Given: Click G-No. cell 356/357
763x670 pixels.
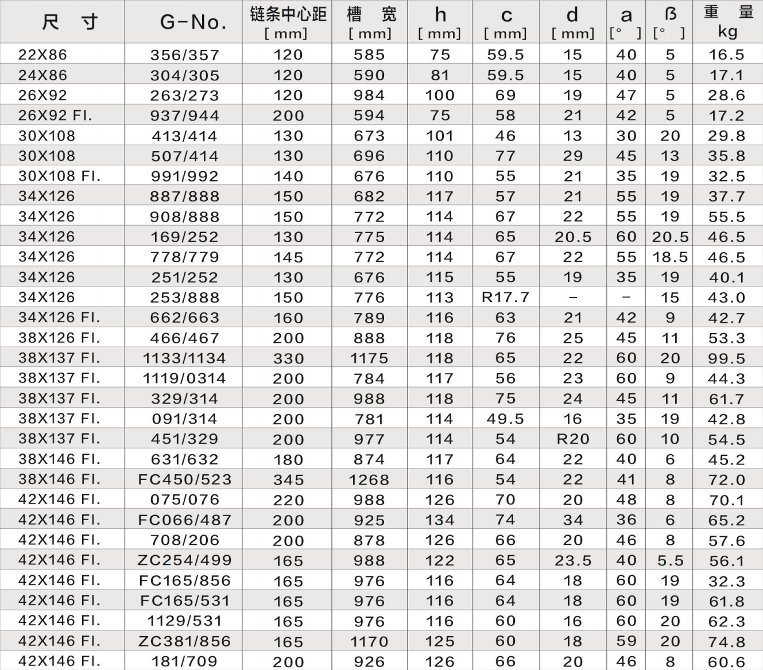Looking at the screenshot, I should click(184, 55).
